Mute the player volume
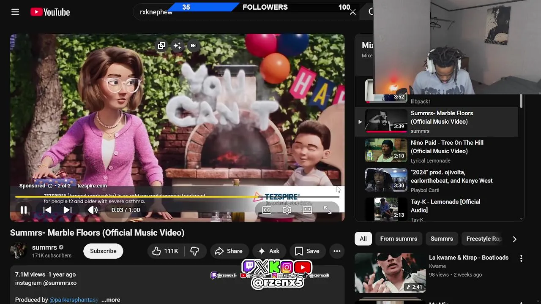Image resolution: width=541 pixels, height=304 pixels. point(93,210)
